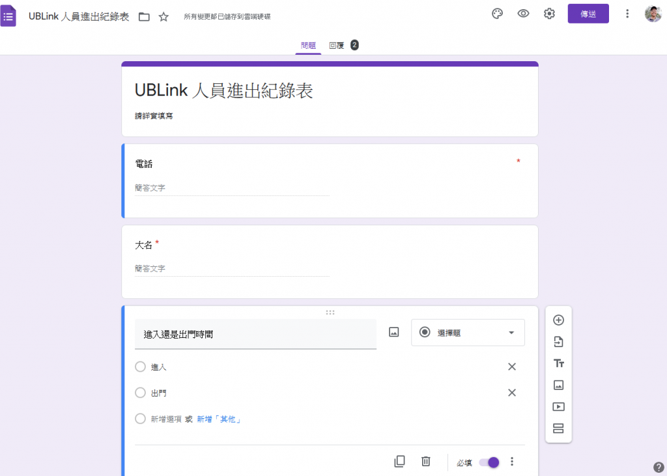Open the help question mark icon

659,467
